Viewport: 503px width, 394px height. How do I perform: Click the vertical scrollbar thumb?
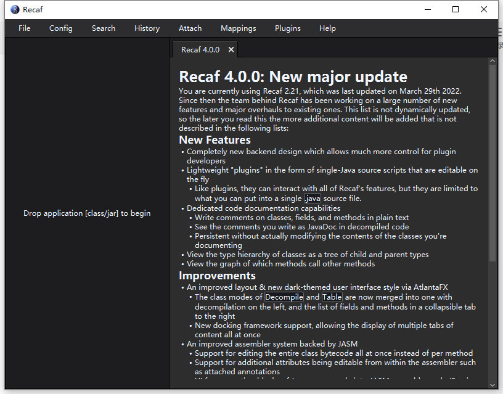(x=493, y=163)
